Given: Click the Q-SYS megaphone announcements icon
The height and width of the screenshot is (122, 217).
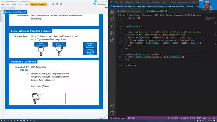Looking at the screenshot, I should pos(53,4).
